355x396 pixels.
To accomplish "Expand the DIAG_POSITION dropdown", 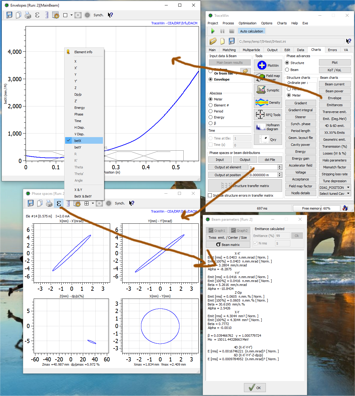I will (348, 187).
